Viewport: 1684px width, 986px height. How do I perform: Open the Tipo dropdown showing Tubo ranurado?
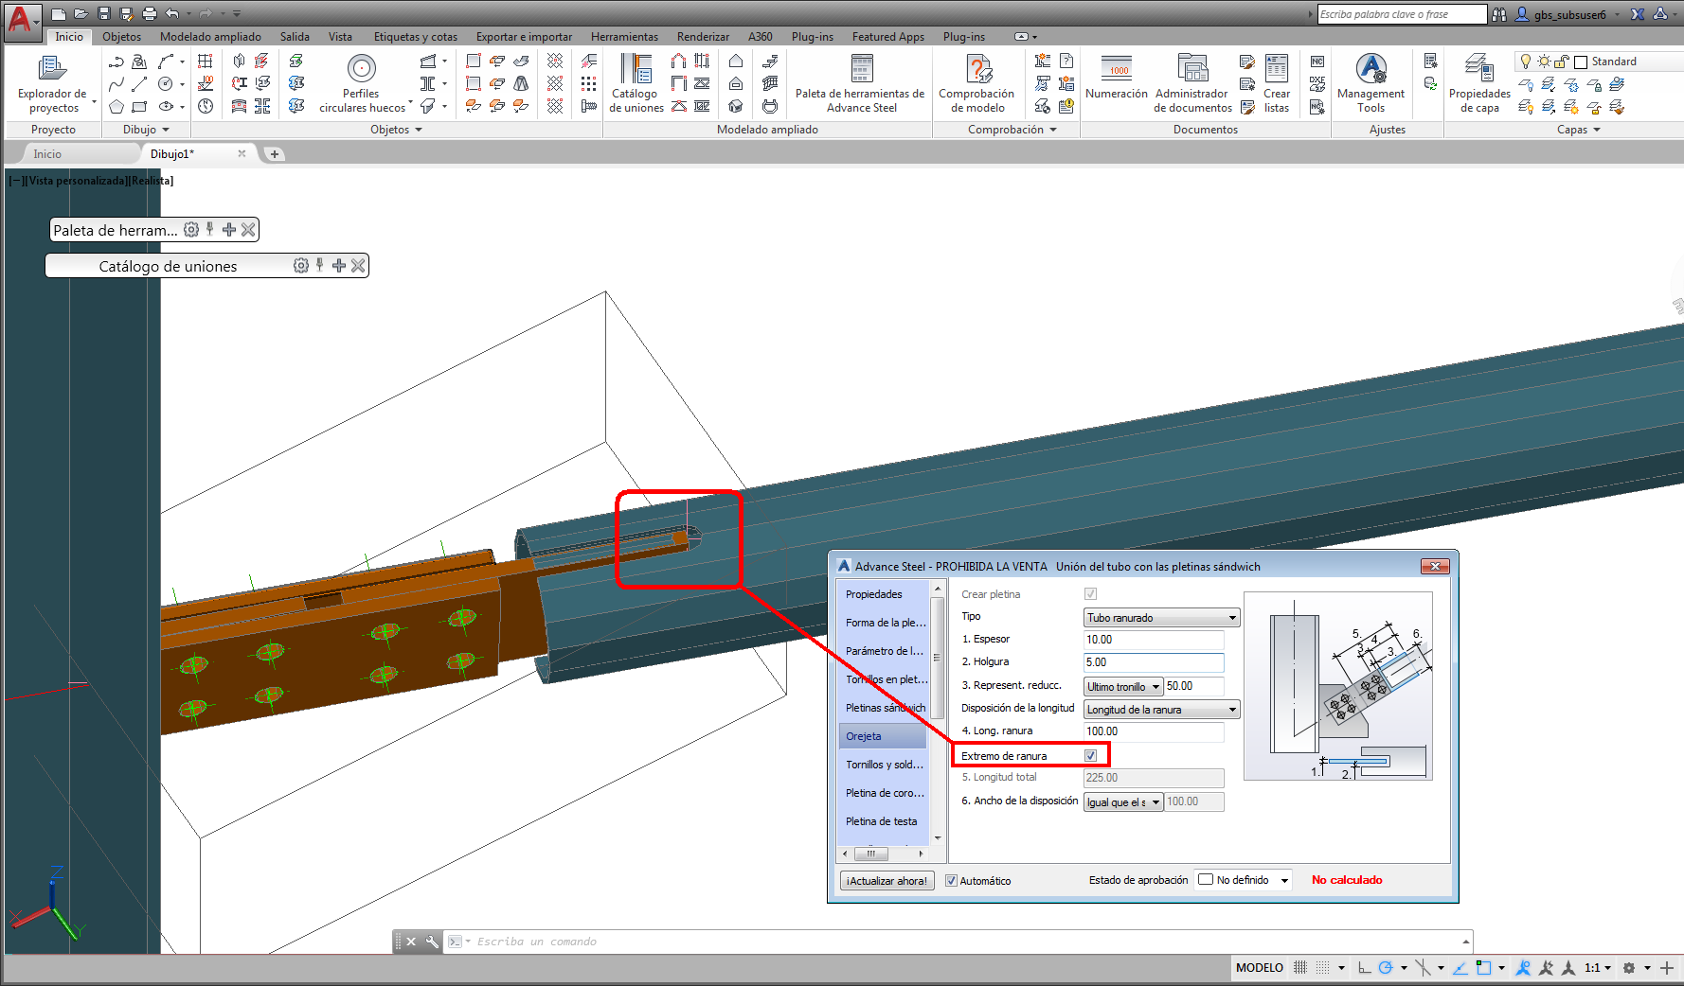coord(1161,618)
